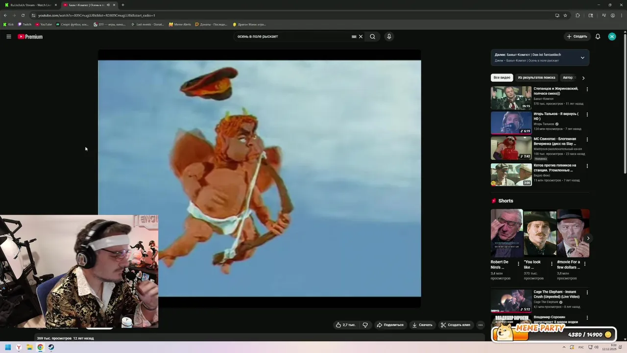Open Robert De Niro's short
This screenshot has width=627, height=353.
[x=507, y=233]
